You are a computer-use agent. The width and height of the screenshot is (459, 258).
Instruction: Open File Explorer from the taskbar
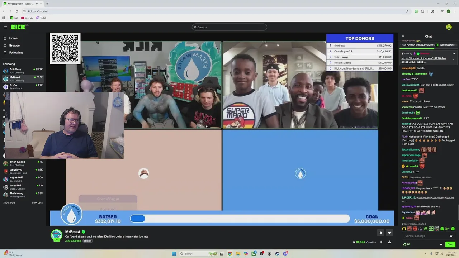tap(237, 254)
